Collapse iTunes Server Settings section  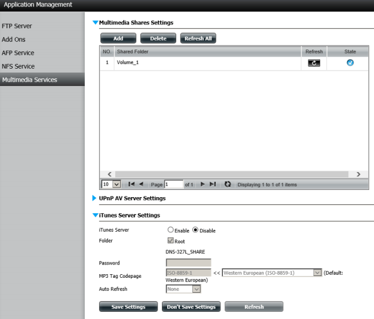[95, 215]
